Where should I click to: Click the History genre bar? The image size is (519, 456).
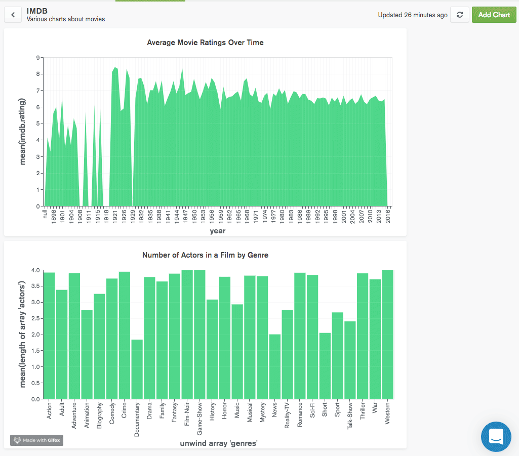[212, 349]
